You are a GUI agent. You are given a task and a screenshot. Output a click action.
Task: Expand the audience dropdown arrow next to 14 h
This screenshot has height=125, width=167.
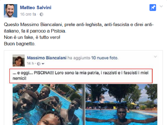(43, 64)
